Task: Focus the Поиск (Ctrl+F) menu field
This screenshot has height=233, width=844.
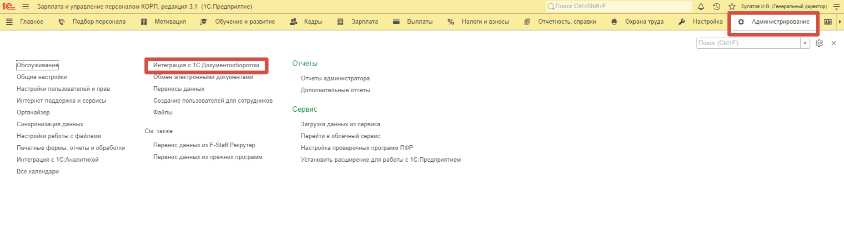Action: point(748,43)
